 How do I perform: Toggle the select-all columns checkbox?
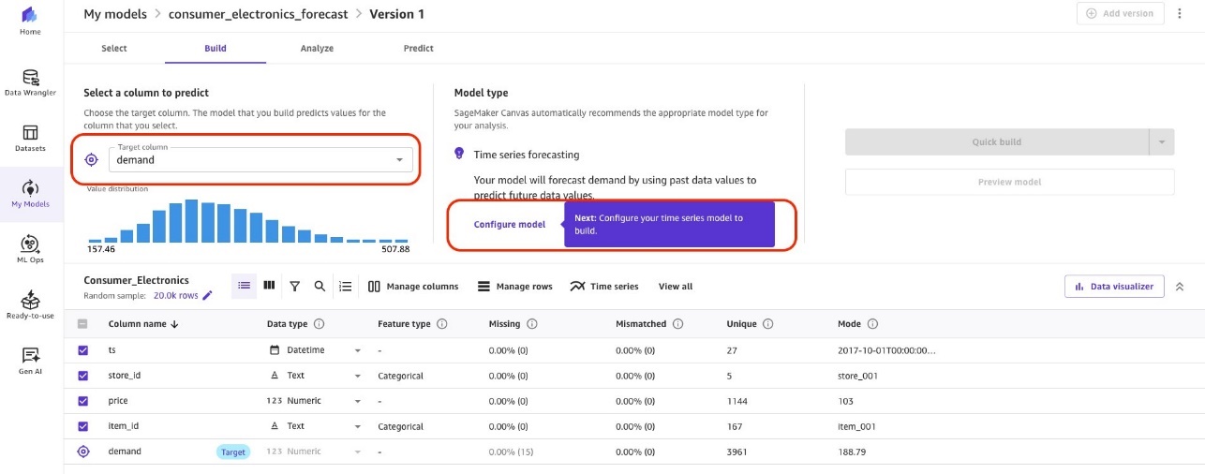[x=82, y=324]
